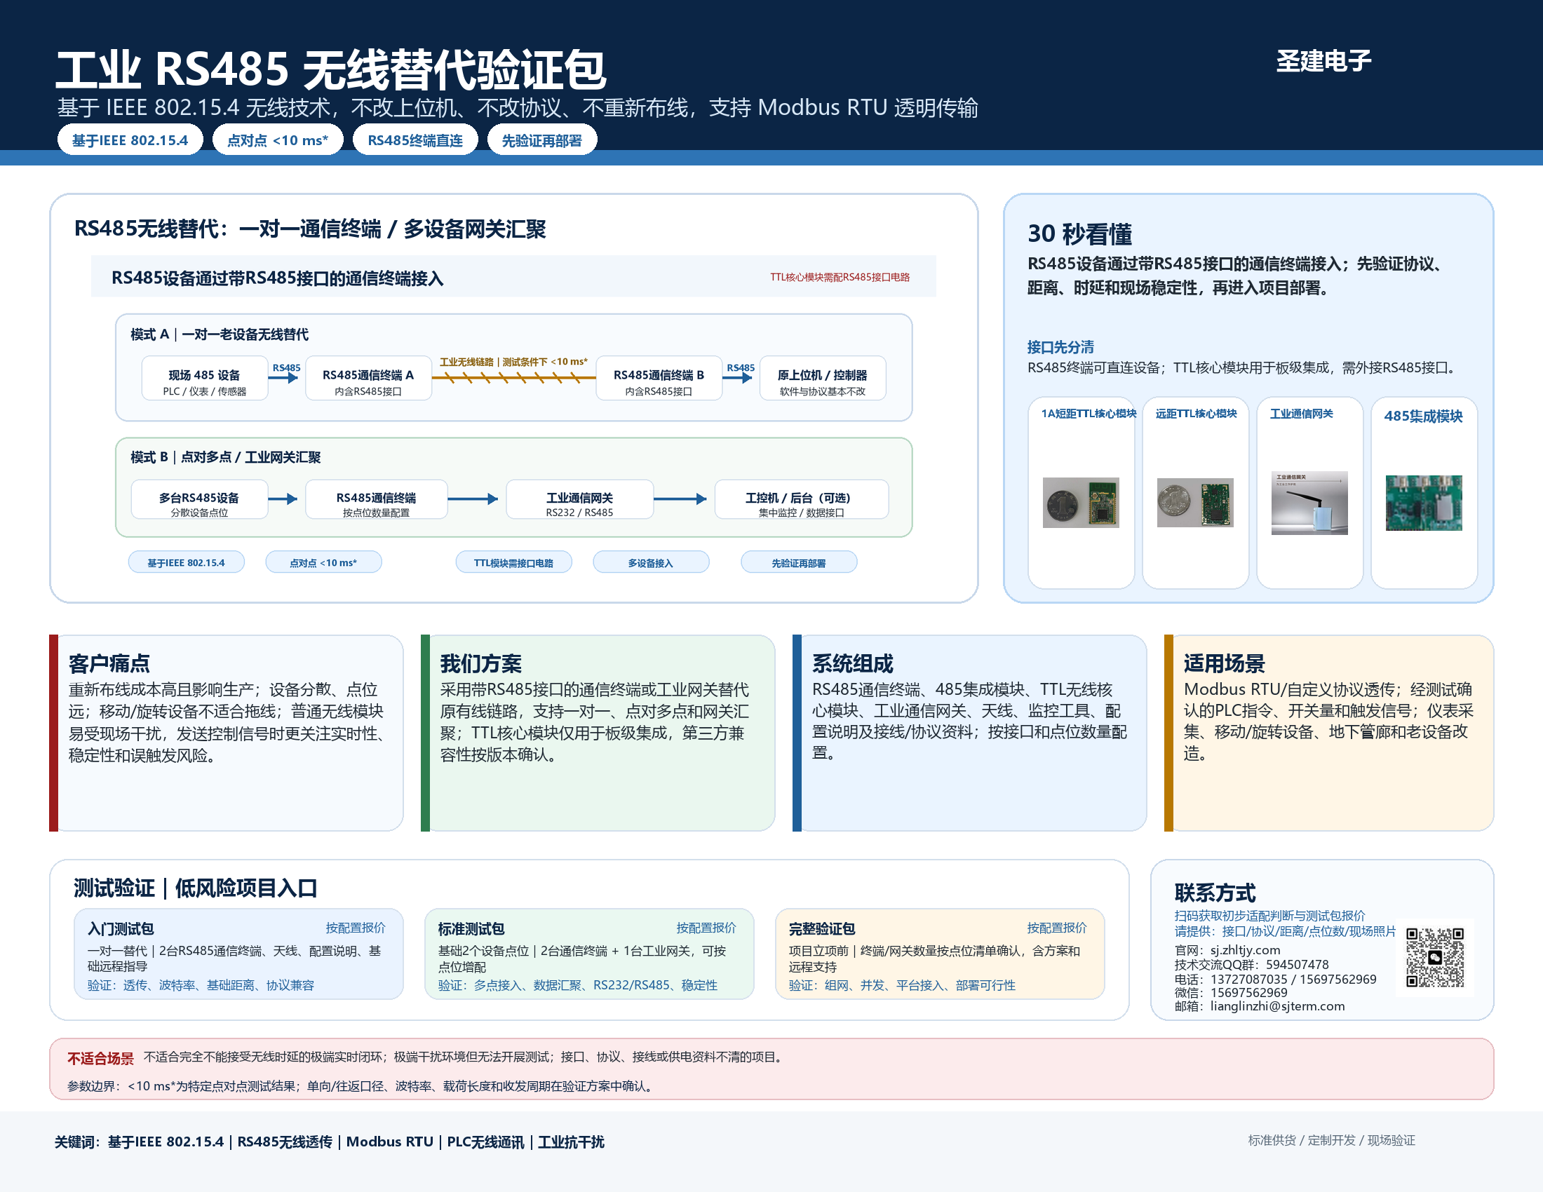Click 按配置报价 on the 入门测试包 card

tap(356, 928)
